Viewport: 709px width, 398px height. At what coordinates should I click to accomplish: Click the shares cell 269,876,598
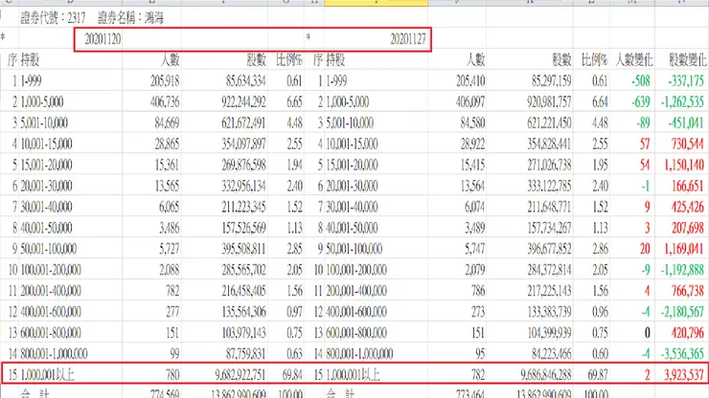pos(243,165)
